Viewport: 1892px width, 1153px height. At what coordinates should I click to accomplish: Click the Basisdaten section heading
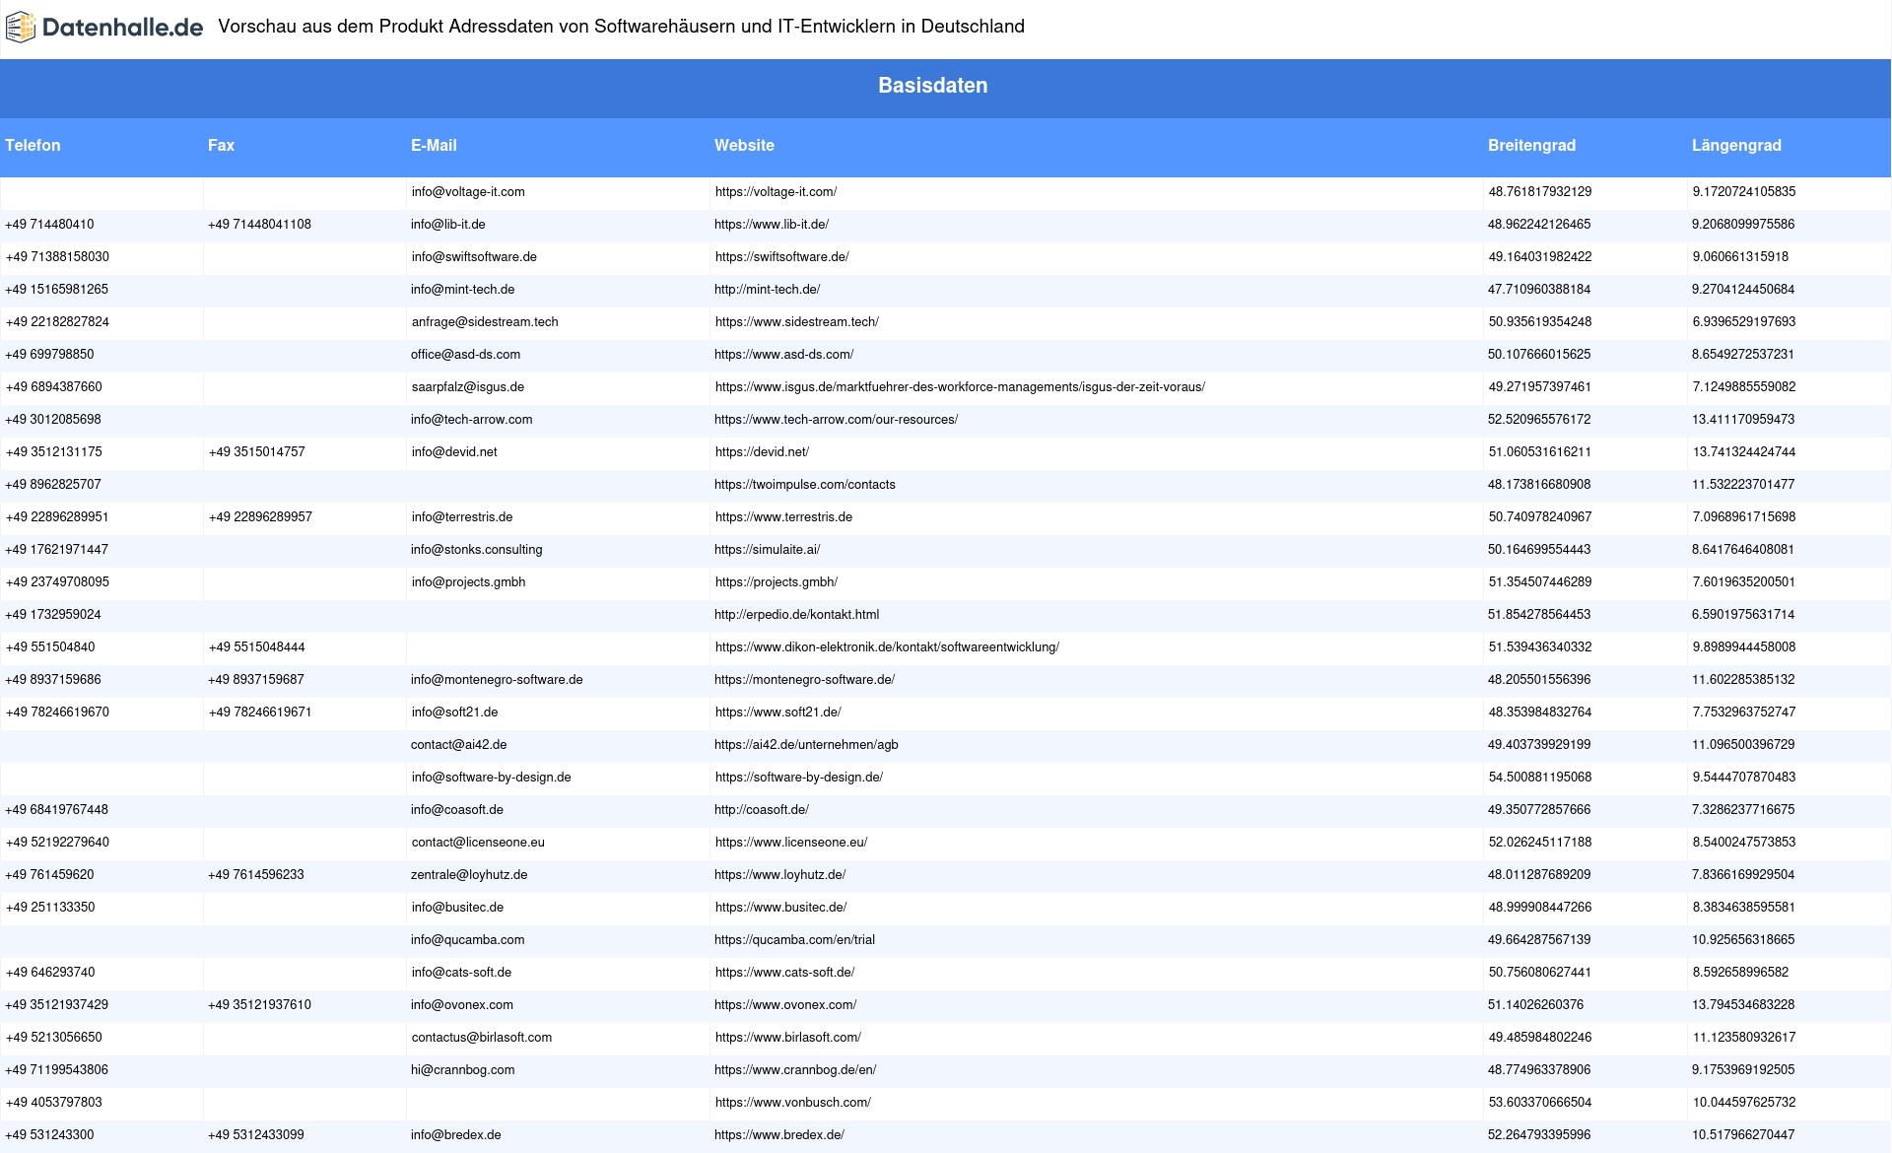(x=933, y=86)
